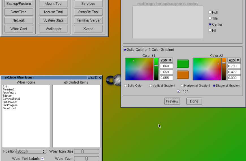Image resolution: width=246 pixels, height=161 pixels.
Task: Click the Done button
Action: point(194,101)
